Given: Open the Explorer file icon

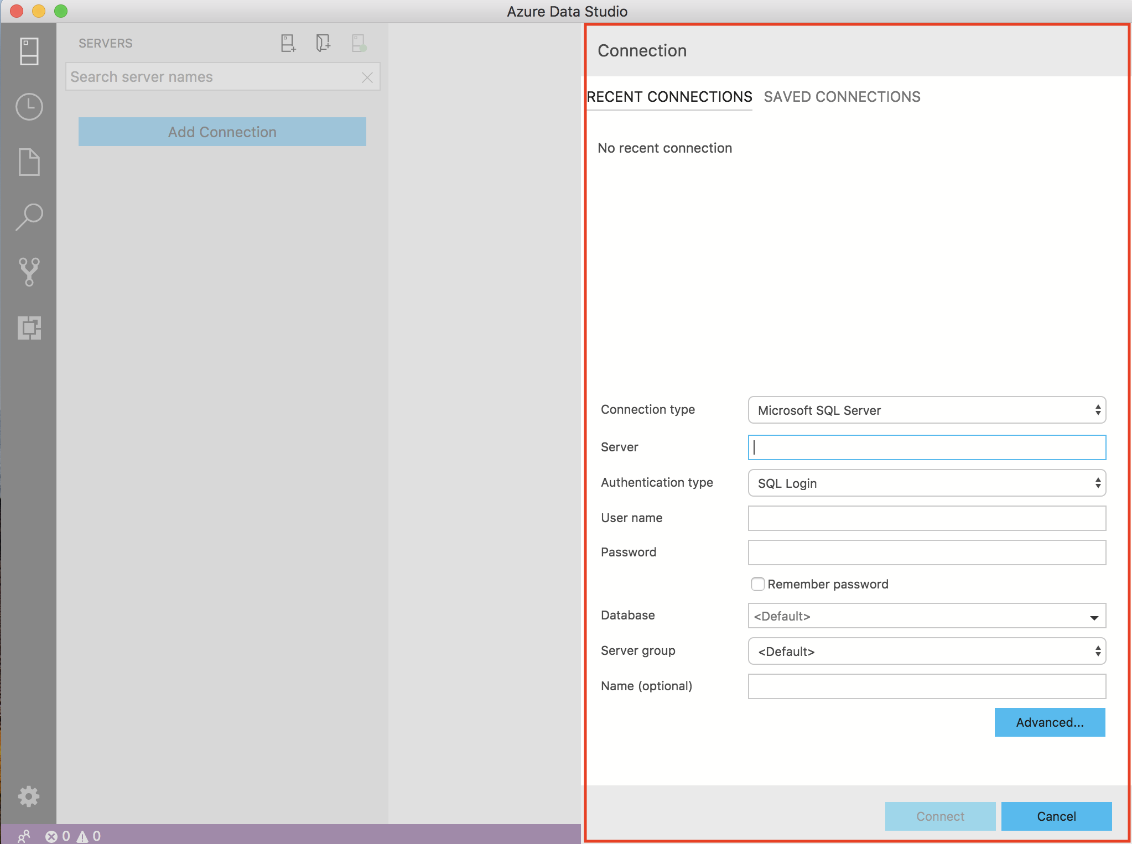Looking at the screenshot, I should point(29,162).
